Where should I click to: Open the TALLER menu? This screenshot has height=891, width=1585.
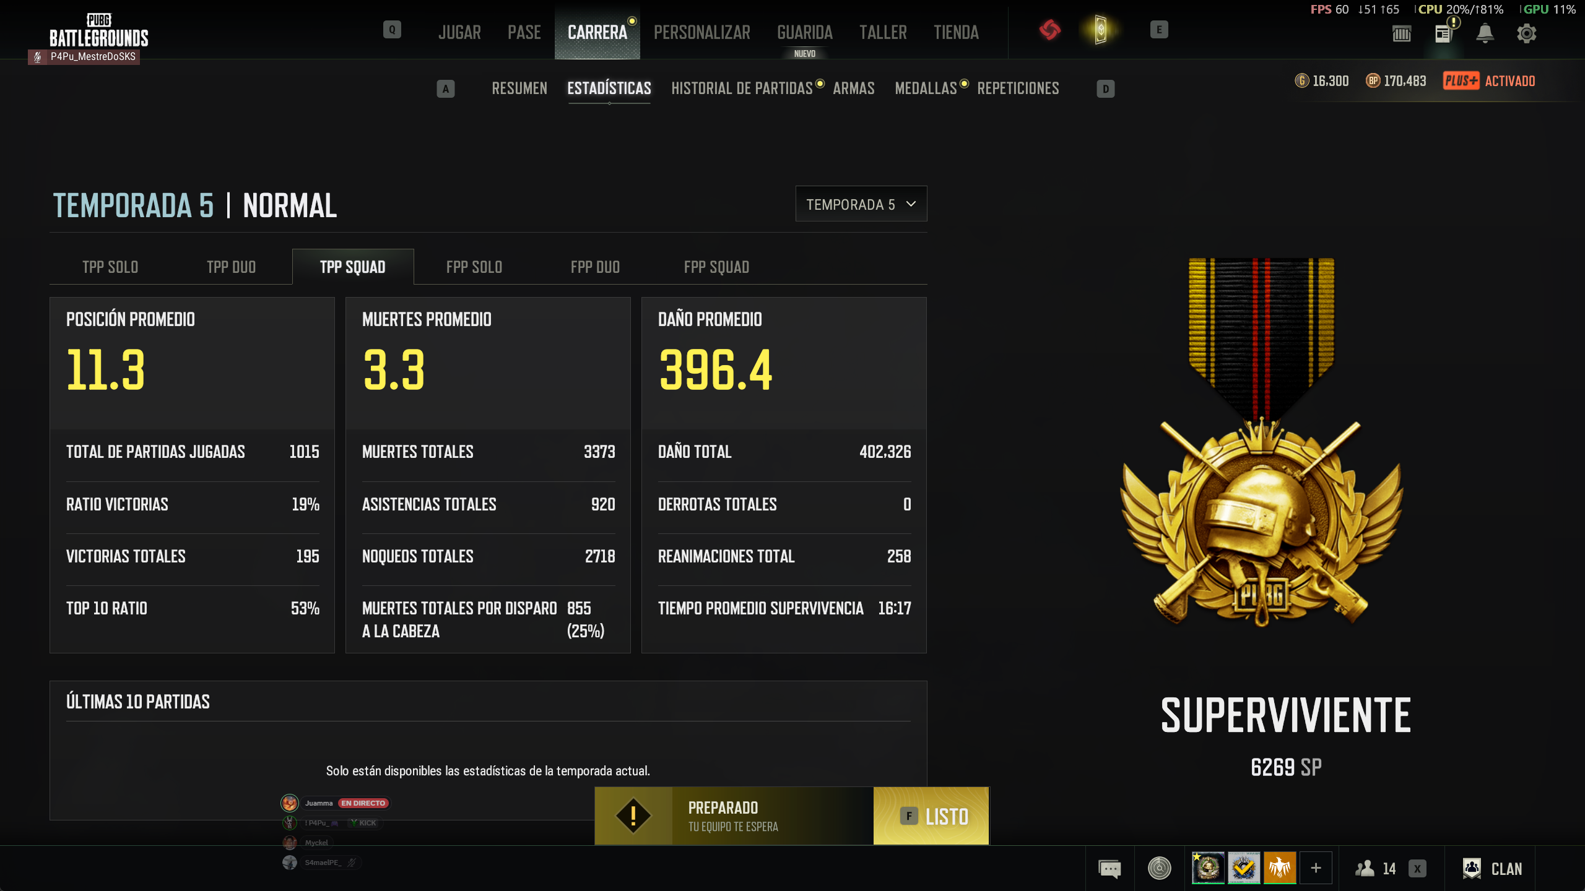click(883, 32)
